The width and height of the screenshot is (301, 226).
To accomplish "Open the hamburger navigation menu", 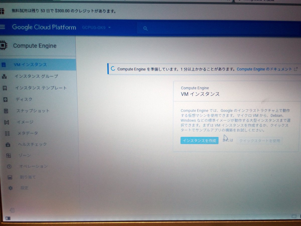I will click(2, 27).
